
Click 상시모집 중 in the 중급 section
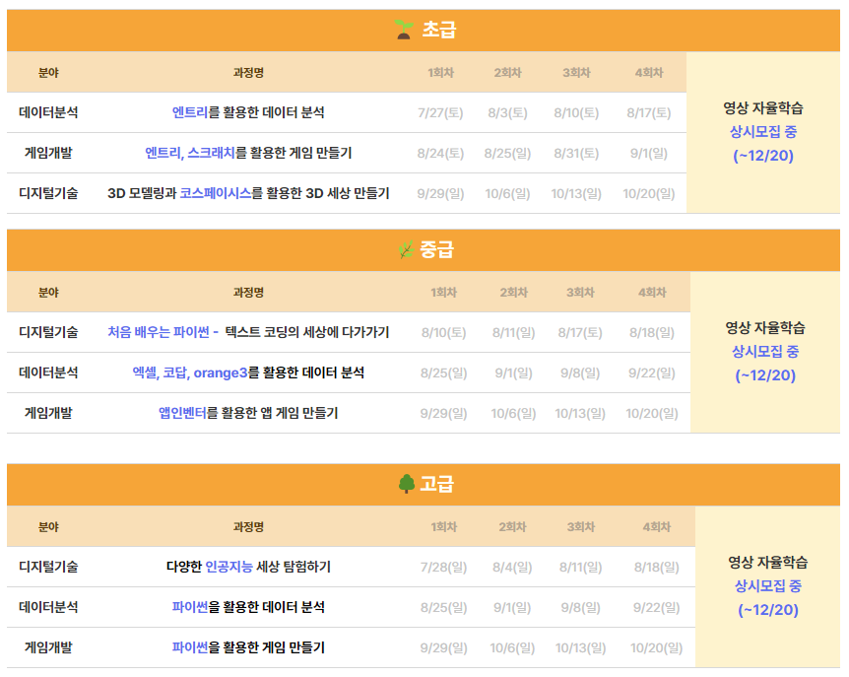(x=765, y=352)
